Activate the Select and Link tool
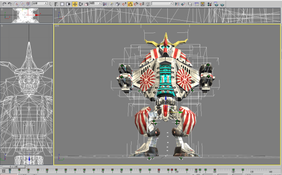Image resolution: width=282 pixels, height=175 pixels. [x=17, y=4]
